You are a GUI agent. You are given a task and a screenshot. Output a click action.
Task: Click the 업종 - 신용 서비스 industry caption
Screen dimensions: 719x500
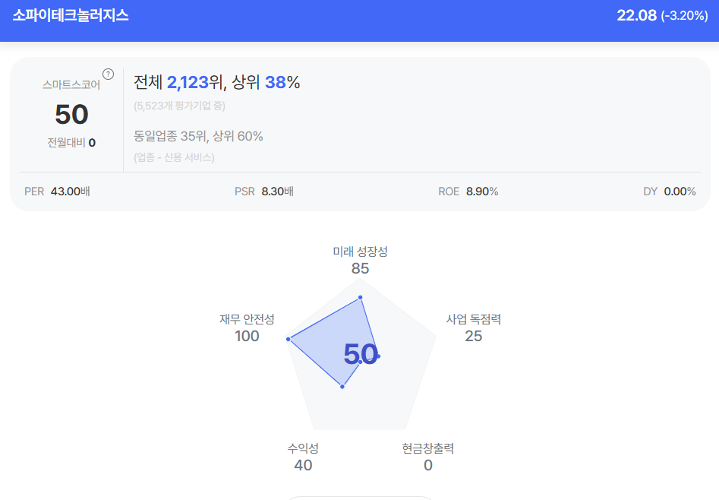[x=174, y=157]
